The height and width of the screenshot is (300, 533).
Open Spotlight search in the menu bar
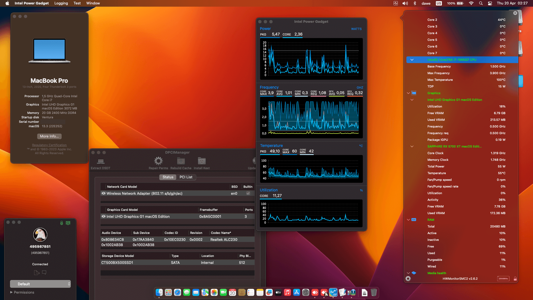click(x=481, y=3)
